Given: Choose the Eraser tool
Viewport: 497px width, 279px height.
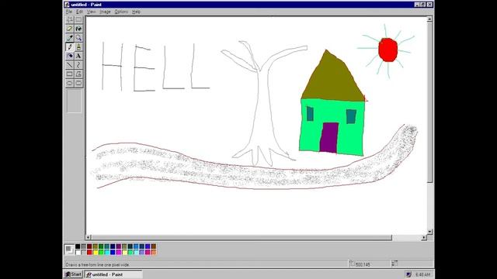Looking at the screenshot, I should coord(70,29).
